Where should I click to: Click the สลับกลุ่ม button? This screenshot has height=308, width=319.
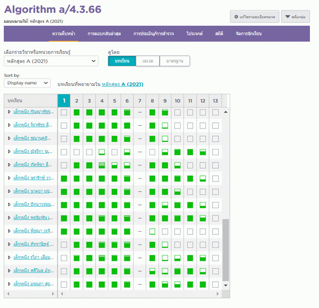click(296, 17)
